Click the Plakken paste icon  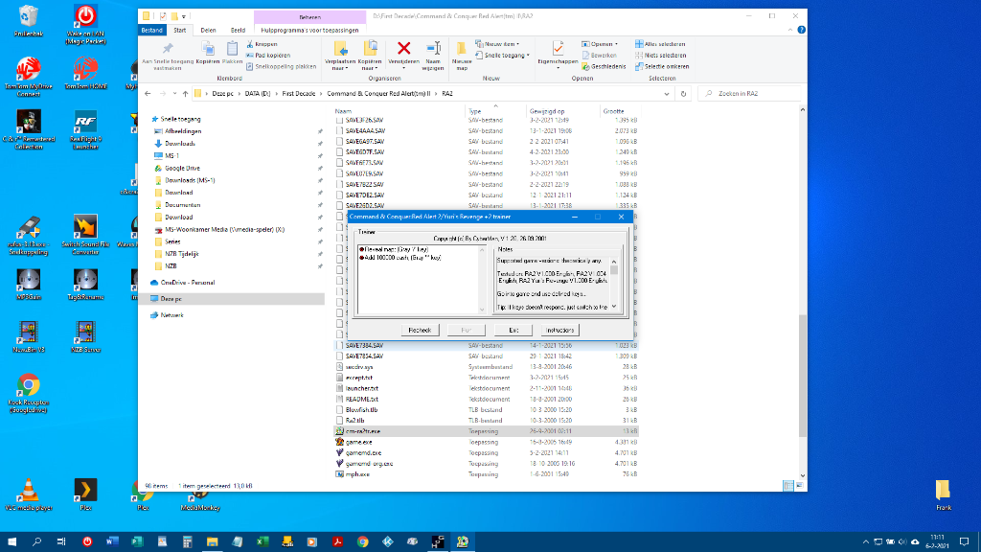tap(232, 49)
